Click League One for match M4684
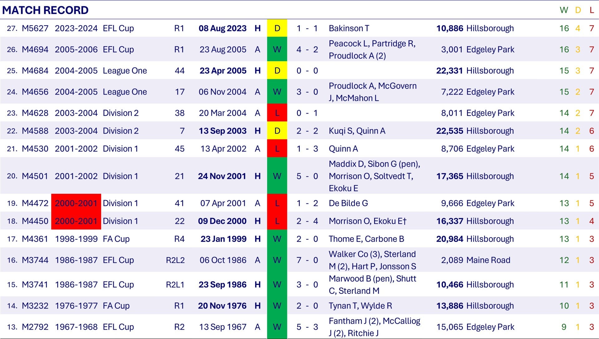This screenshot has width=599, height=339. tap(125, 71)
